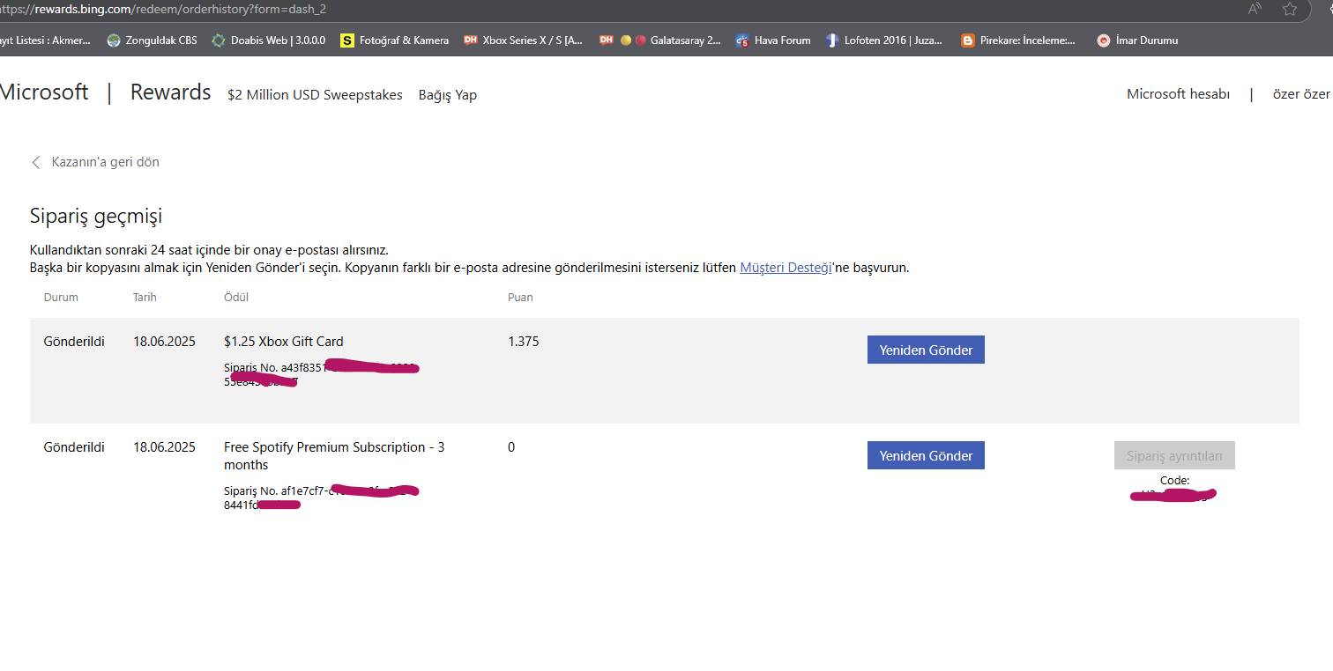Click the 1.375 points value

point(524,342)
